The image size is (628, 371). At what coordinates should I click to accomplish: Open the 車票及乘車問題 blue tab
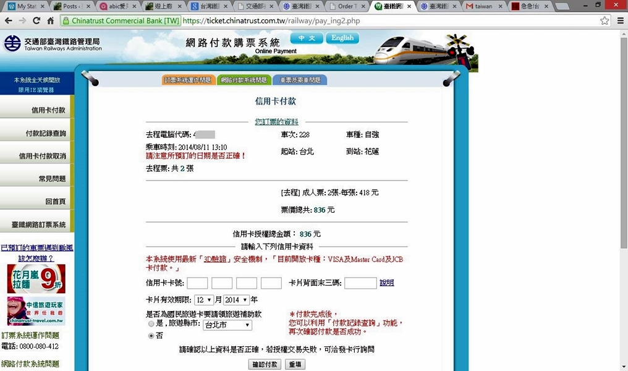(300, 80)
